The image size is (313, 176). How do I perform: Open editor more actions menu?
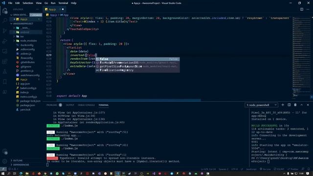point(308,9)
